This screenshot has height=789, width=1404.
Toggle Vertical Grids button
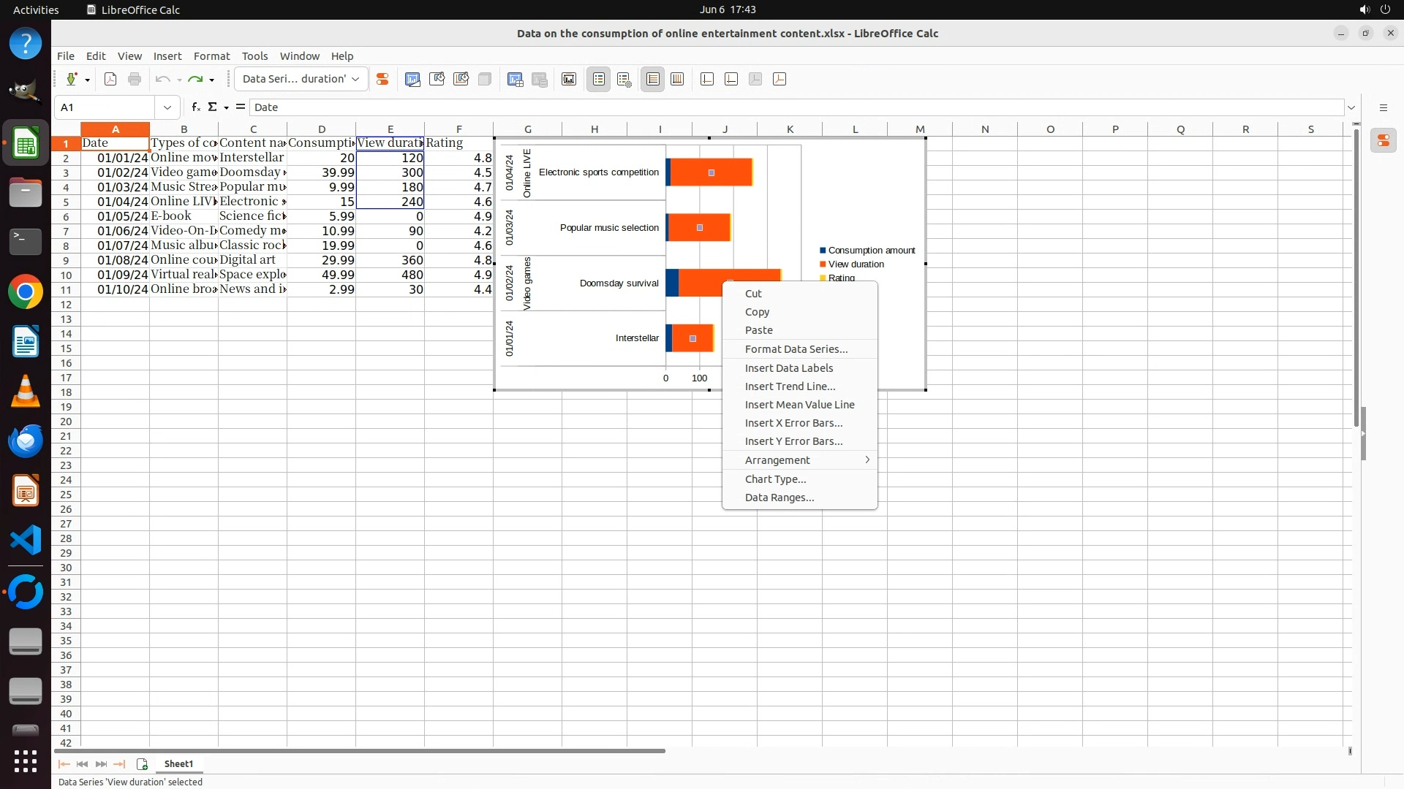click(677, 79)
